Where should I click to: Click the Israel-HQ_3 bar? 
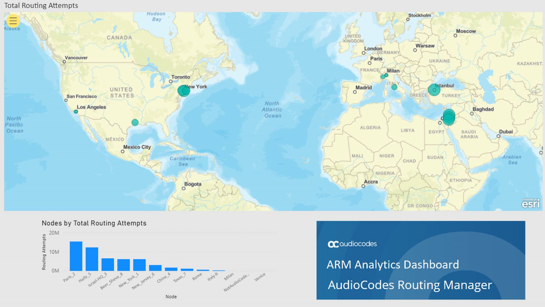pyautogui.click(x=108, y=264)
